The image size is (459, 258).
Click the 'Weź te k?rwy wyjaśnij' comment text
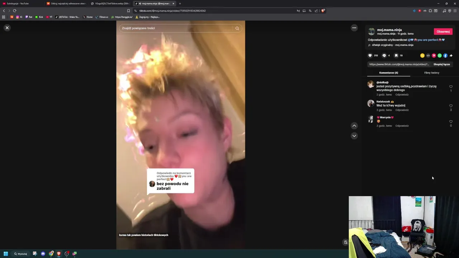[x=391, y=106]
